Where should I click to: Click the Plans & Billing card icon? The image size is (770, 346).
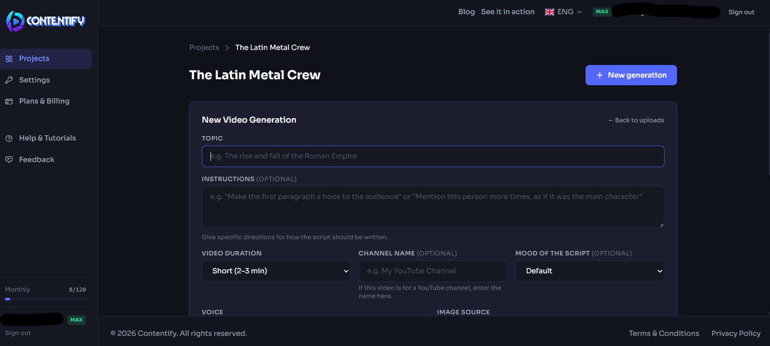click(9, 101)
